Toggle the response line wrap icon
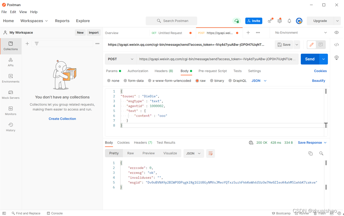Screen dimensions: 344x216 tap(211, 154)
